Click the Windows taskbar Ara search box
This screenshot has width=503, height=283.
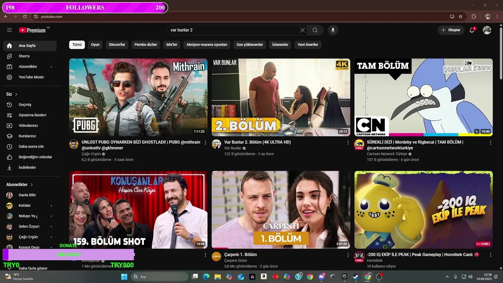tap(159, 277)
